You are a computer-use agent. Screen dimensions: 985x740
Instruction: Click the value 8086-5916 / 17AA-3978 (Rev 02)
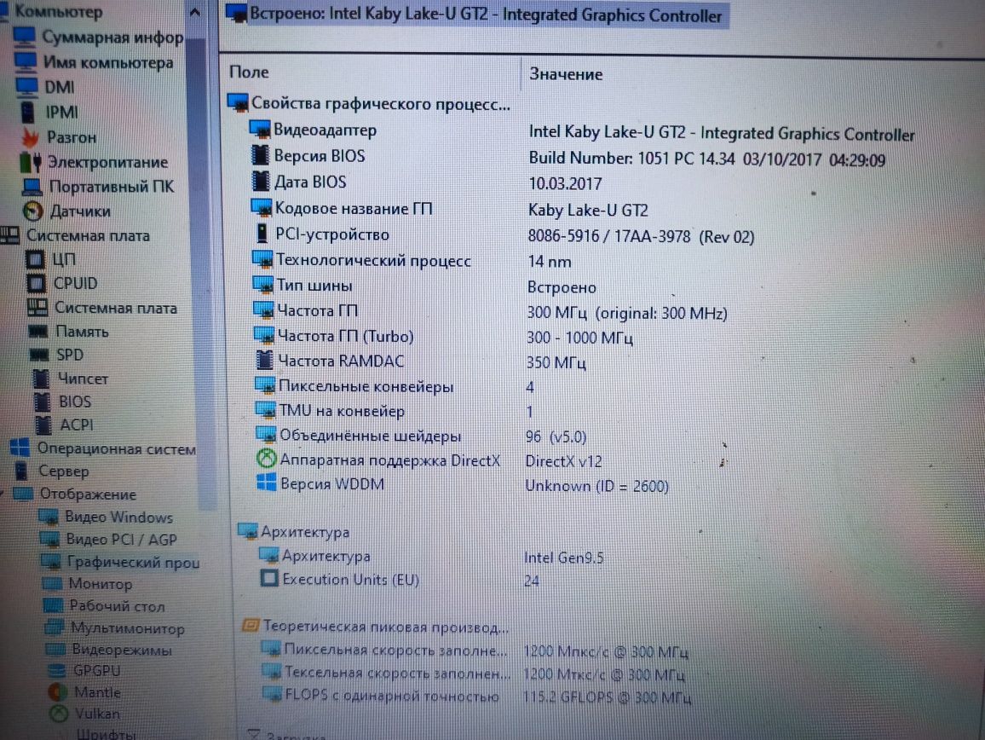(x=641, y=237)
